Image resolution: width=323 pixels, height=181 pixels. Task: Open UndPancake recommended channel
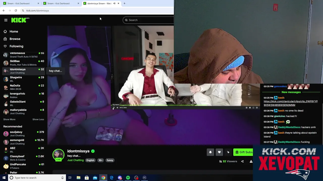tap(24, 166)
